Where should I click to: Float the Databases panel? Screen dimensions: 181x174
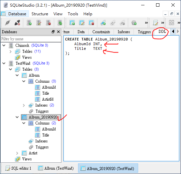53,32
